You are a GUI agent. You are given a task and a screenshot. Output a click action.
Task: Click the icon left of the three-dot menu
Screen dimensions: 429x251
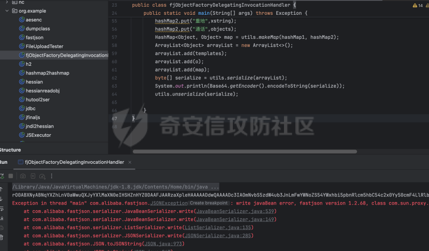[x=42, y=176]
